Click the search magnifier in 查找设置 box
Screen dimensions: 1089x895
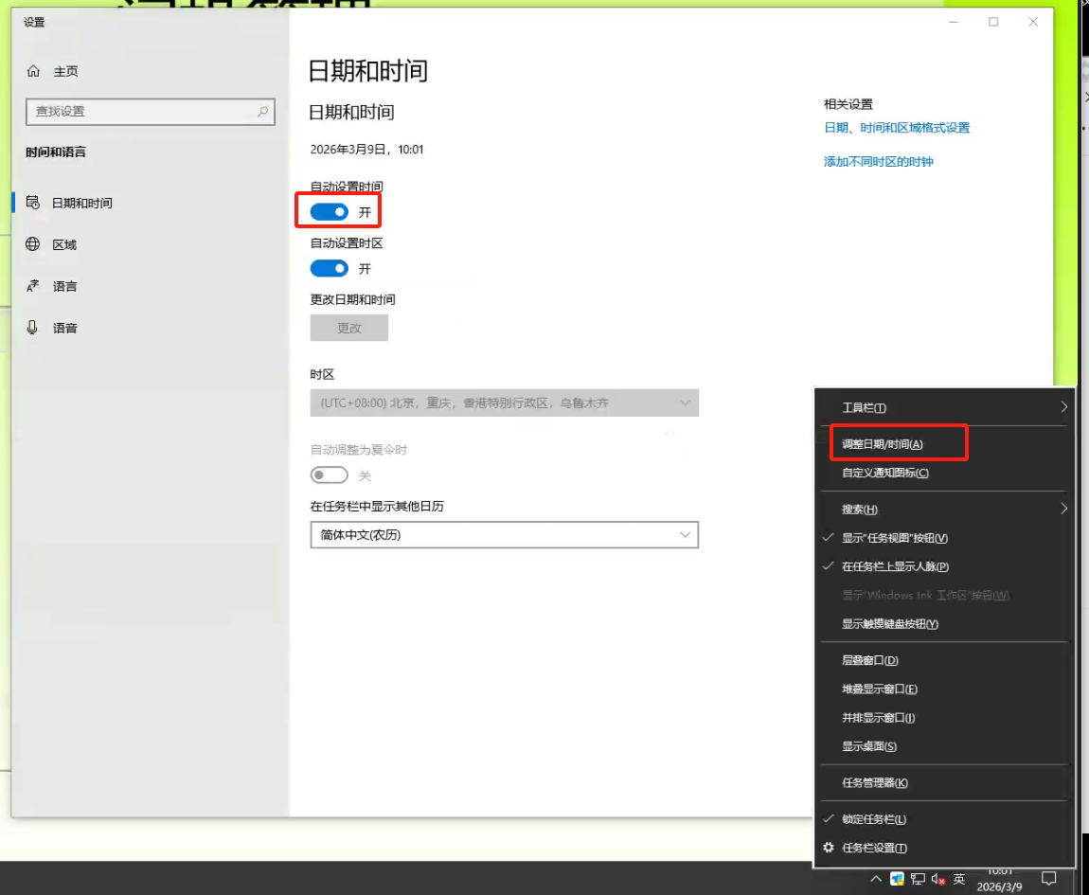click(x=262, y=111)
